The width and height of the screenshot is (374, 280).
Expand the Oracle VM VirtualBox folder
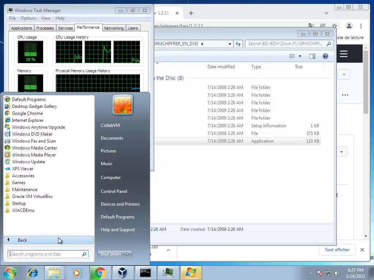tap(32, 197)
